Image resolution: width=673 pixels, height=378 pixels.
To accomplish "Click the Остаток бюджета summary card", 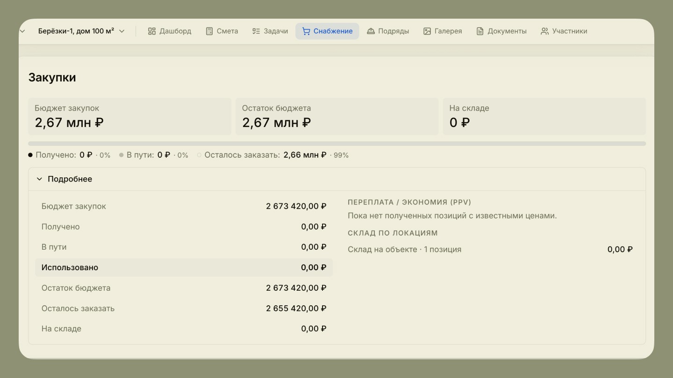I will pos(337,116).
